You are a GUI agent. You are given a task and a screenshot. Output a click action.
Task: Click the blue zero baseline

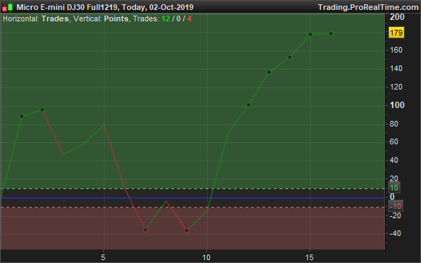point(193,198)
